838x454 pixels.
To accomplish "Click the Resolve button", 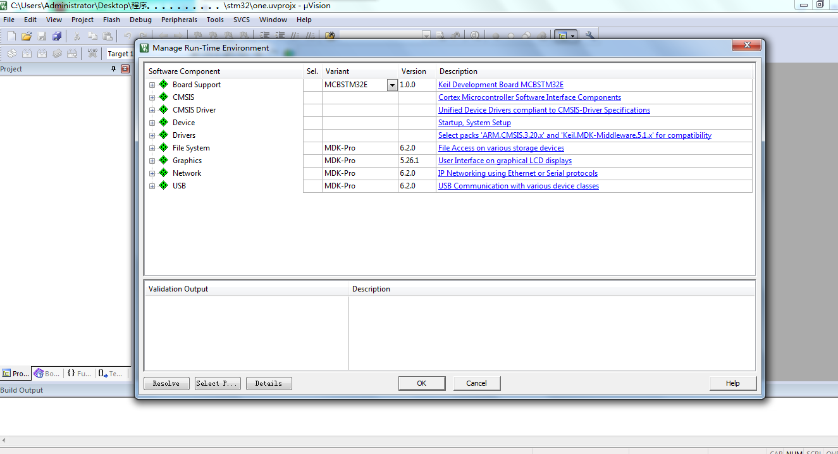I will pyautogui.click(x=166, y=383).
